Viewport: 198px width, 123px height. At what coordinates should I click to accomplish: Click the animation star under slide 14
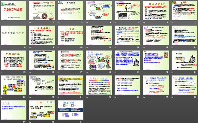(x=172, y=47)
